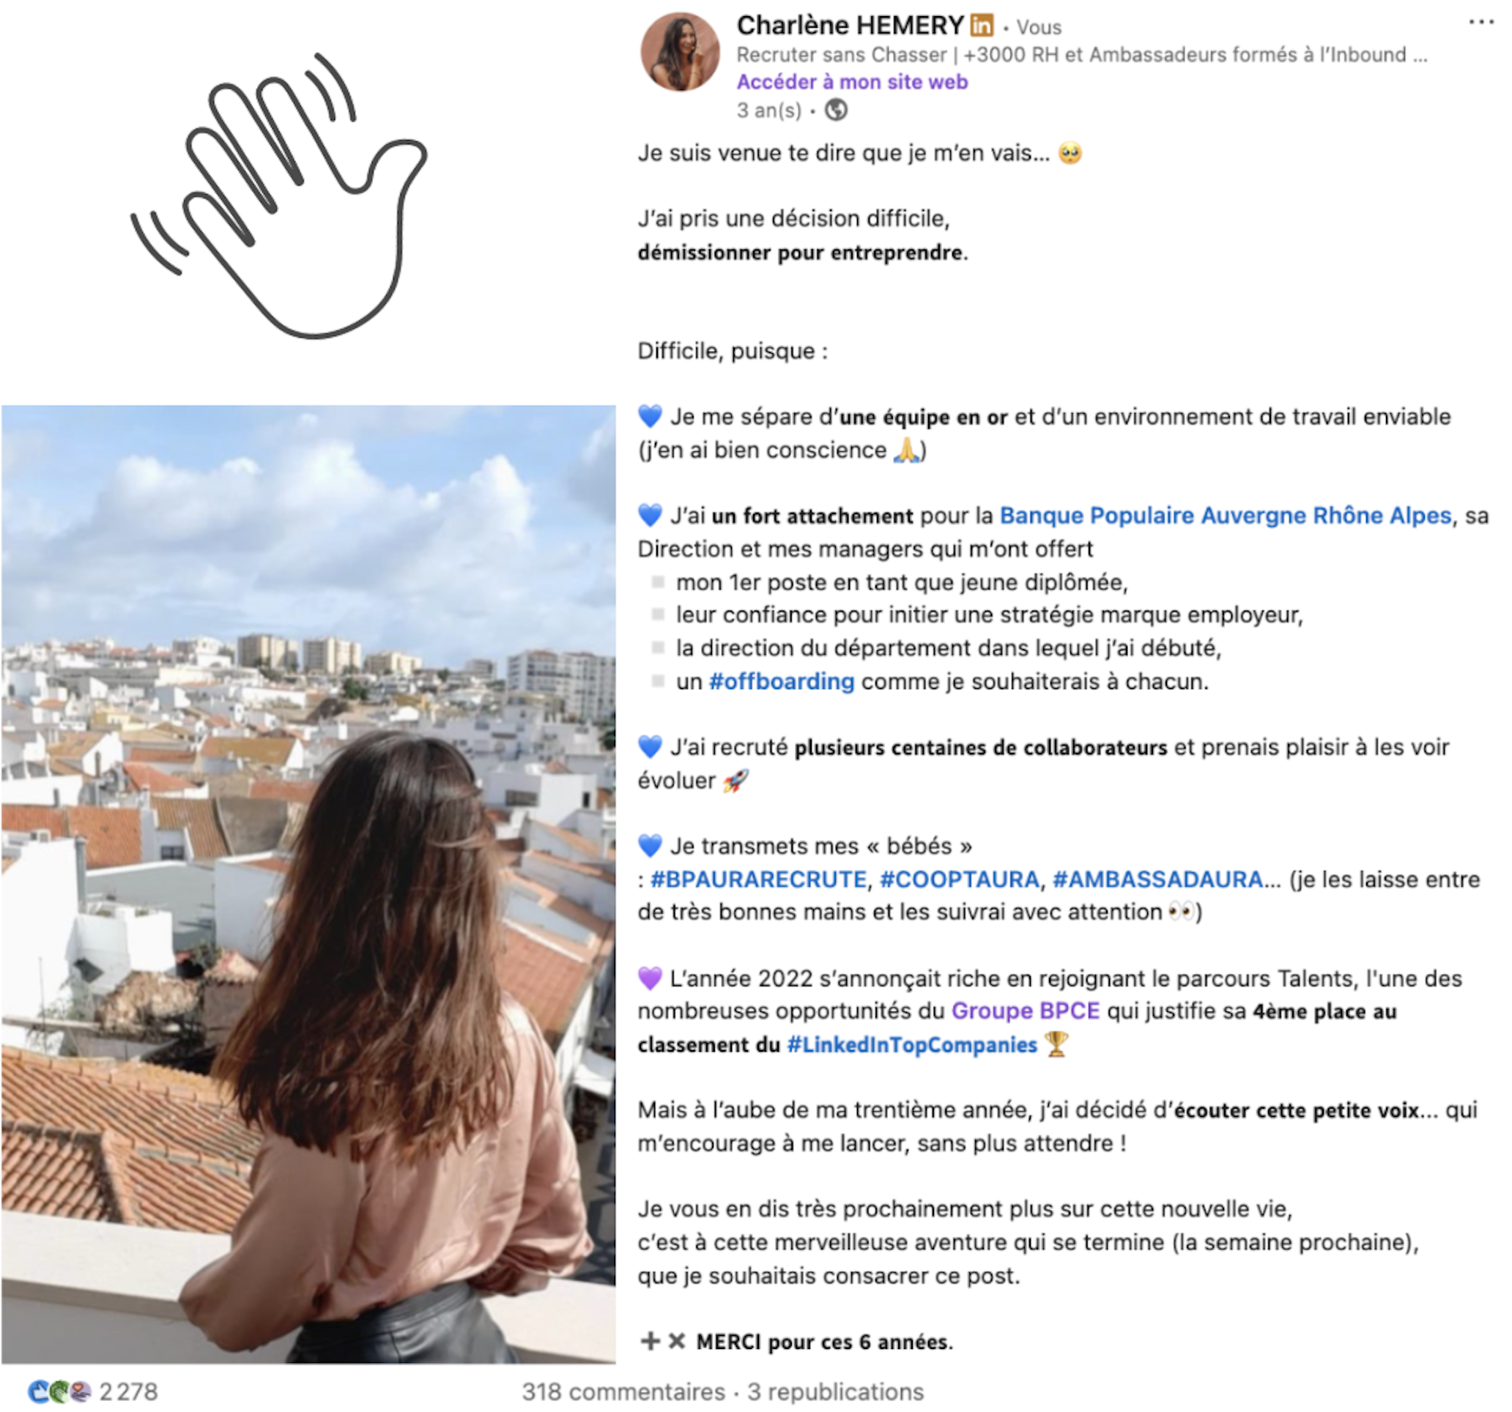The height and width of the screenshot is (1412, 1512).
Task: Select the #COOPTAURA hashtag
Action: point(959,880)
